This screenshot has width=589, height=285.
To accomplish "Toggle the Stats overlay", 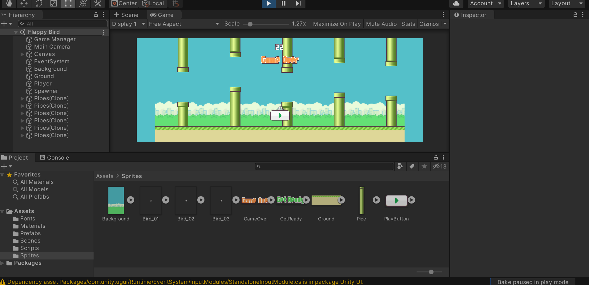I will click(408, 24).
